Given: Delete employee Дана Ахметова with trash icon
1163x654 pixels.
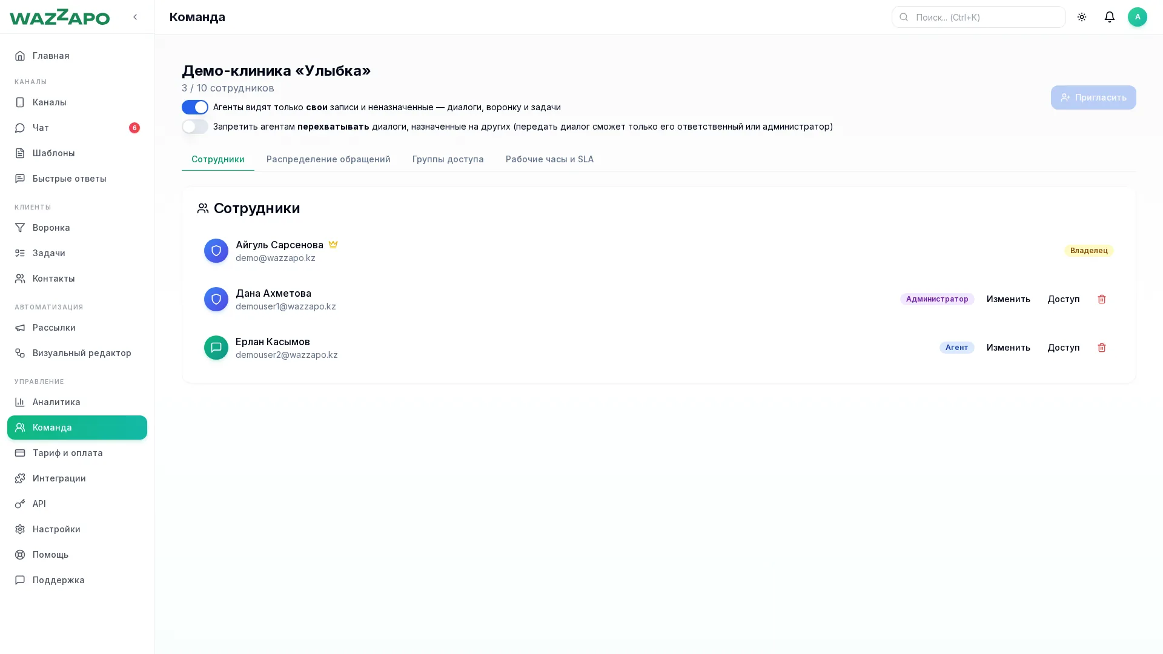Looking at the screenshot, I should (1102, 299).
